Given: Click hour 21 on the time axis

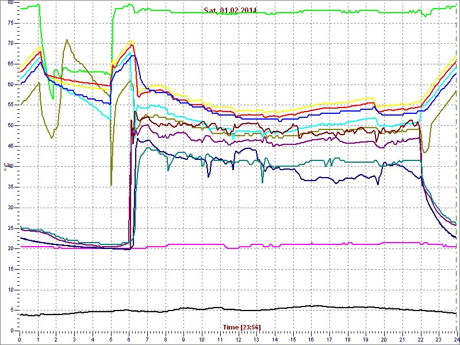Looking at the screenshot, I should coord(401,339).
